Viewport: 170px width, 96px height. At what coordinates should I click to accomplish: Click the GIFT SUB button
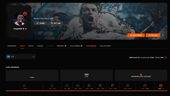(56, 23)
